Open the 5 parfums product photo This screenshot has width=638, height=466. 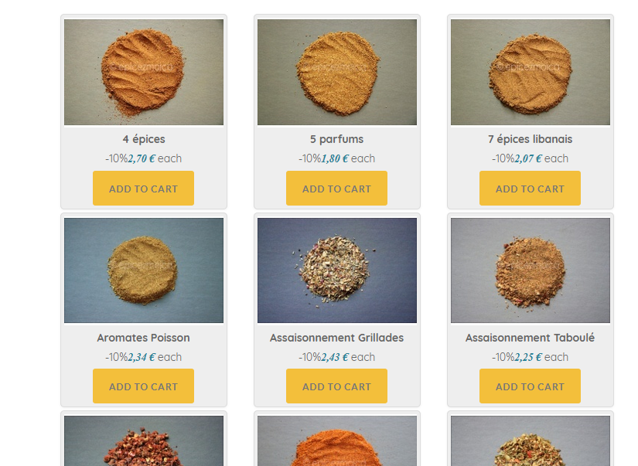(337, 73)
